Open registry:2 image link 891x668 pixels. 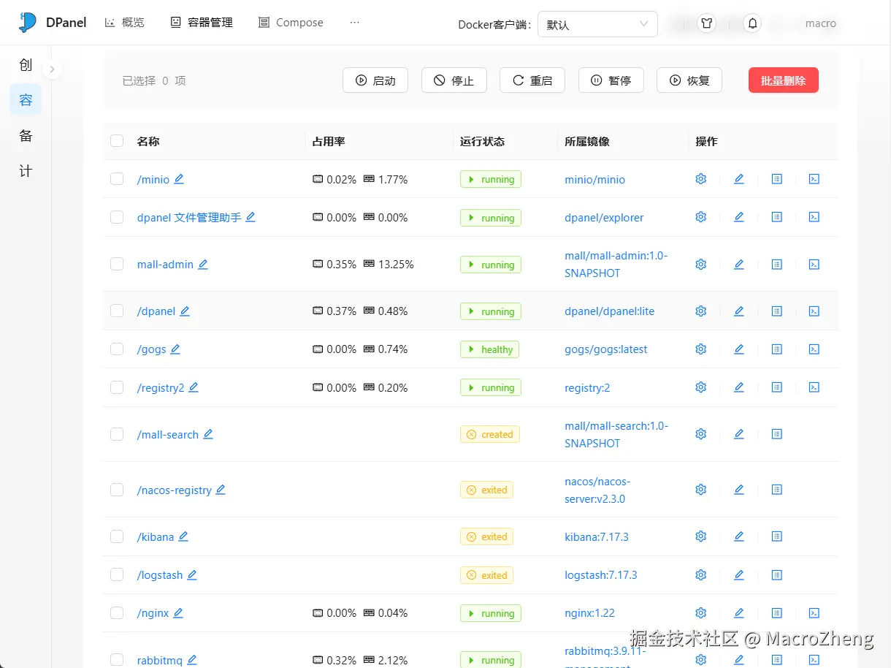point(587,387)
